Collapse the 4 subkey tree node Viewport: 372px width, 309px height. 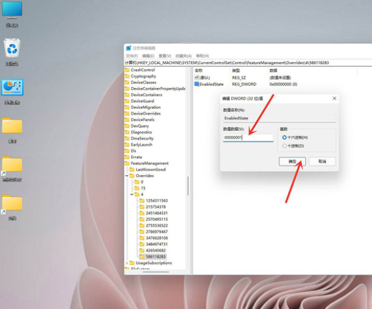131,194
